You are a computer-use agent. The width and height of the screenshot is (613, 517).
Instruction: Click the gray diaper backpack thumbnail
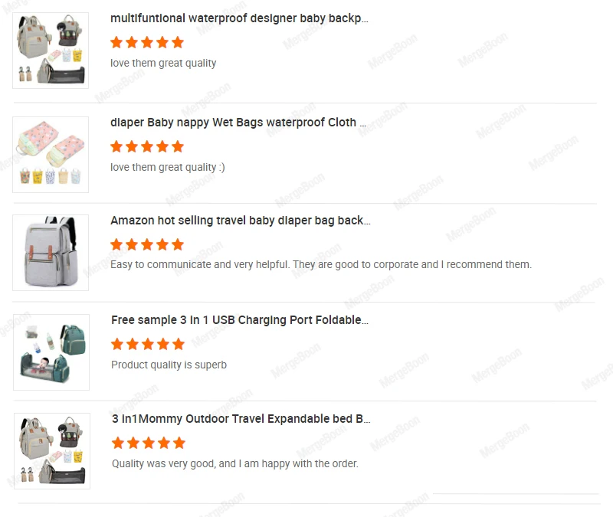pos(51,253)
